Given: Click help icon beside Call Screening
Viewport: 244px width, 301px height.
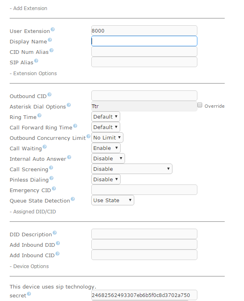Looking at the screenshot, I should point(51,168).
